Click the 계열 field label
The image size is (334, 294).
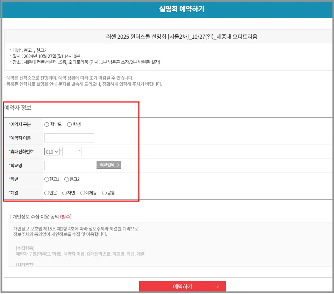pos(14,193)
